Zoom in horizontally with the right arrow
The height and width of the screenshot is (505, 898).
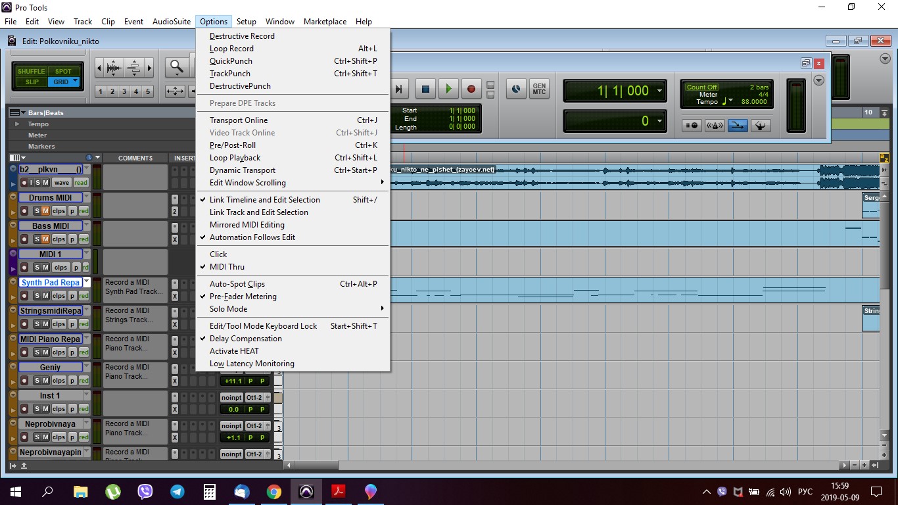(x=149, y=67)
